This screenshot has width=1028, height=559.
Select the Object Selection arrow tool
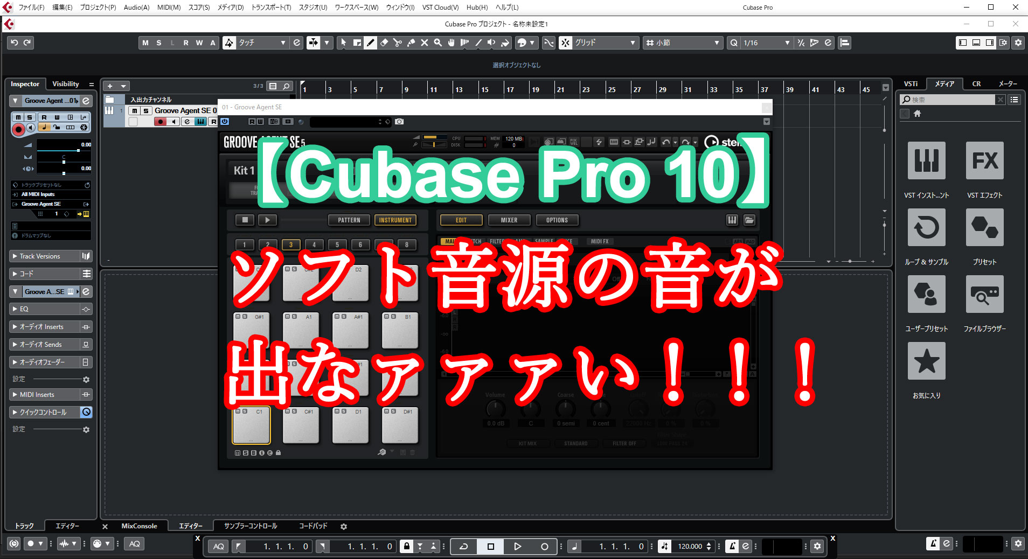[343, 43]
